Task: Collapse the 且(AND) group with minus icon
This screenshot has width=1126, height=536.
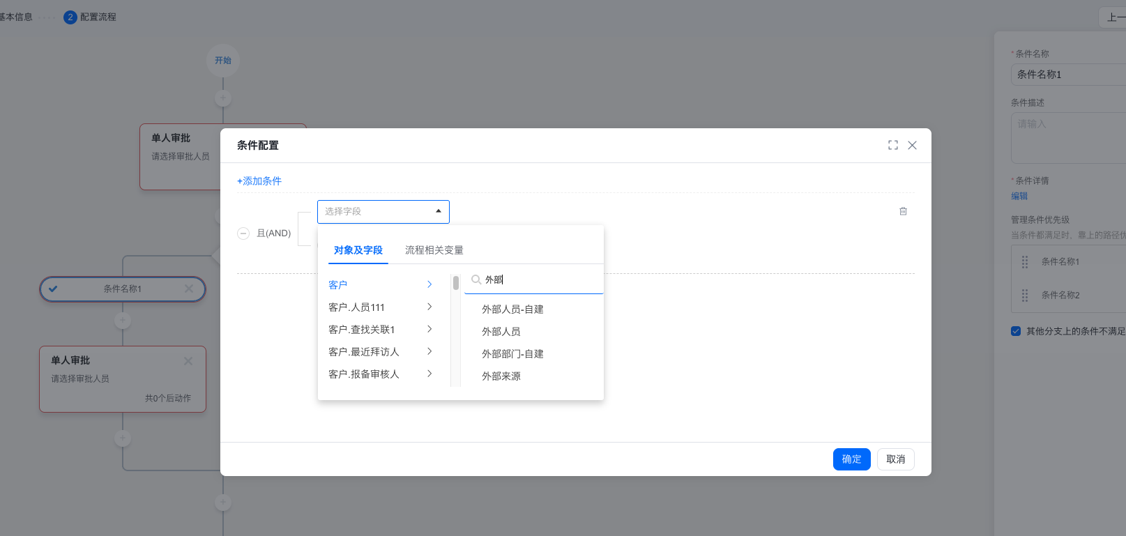Action: pos(243,233)
